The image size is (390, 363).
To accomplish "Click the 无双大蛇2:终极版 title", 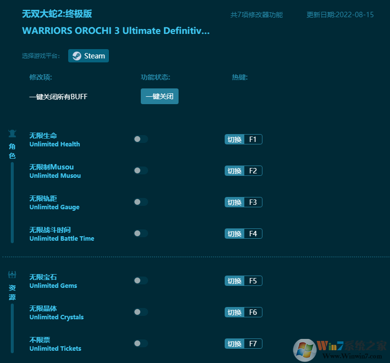I will (x=57, y=14).
